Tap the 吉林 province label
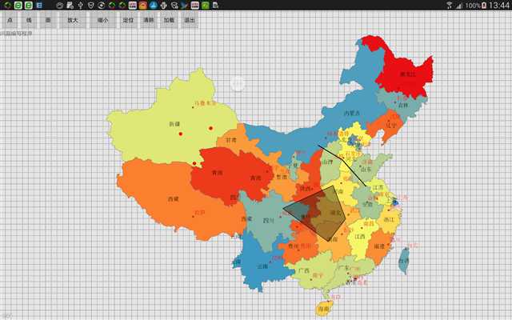 tap(403, 105)
